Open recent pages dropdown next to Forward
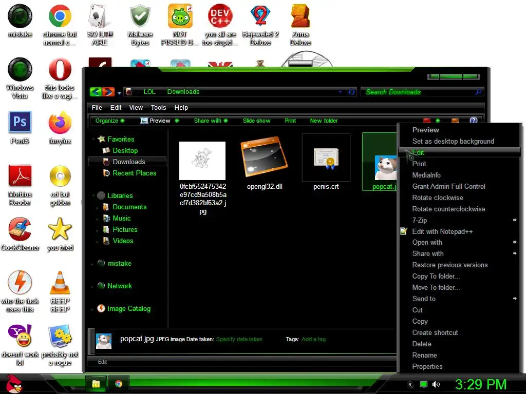This screenshot has width=526, height=394. 119,93
